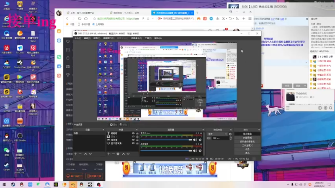Remove selected source with minus icon
The height and width of the screenshot is (188, 335).
pyautogui.click(x=113, y=154)
